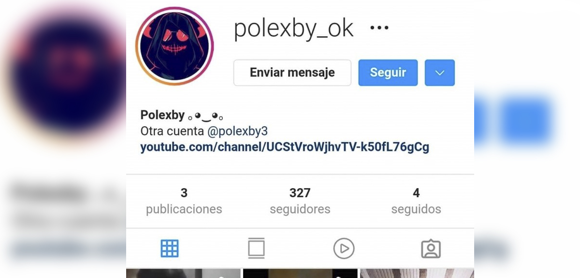Image resolution: width=580 pixels, height=278 pixels.
Task: Open the video reels tab icon
Action: point(344,249)
